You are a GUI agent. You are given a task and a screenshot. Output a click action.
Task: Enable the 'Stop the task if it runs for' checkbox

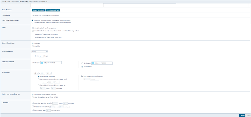pyautogui.click(x=33, y=103)
